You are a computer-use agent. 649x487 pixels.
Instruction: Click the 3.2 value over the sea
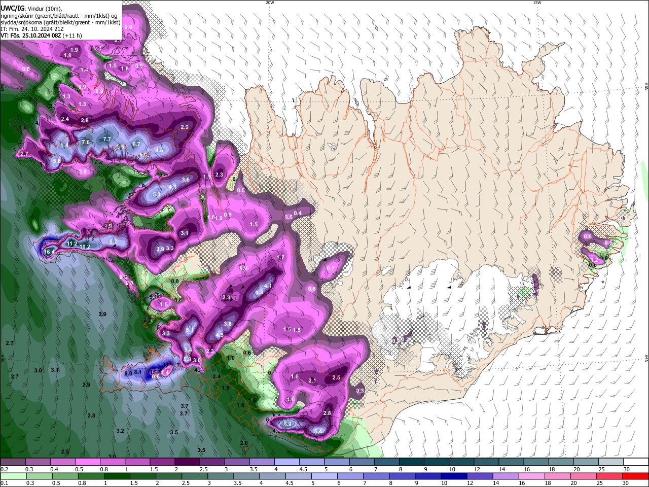pos(120,431)
